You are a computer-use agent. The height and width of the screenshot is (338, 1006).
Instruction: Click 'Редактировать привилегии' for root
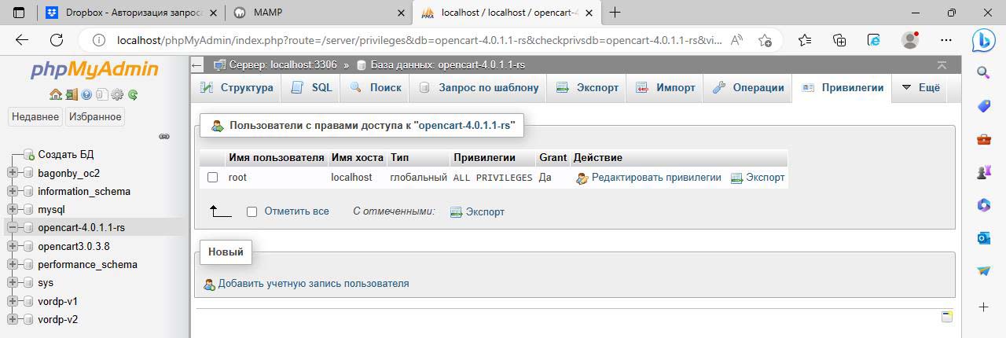tap(655, 178)
